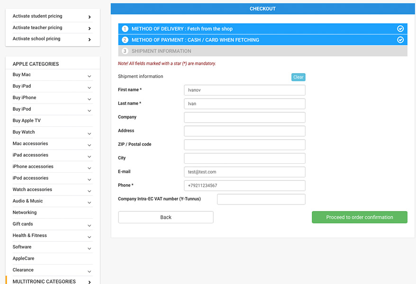Click arrow icon next to Activate student pricing
The height and width of the screenshot is (284, 416).
[90, 17]
